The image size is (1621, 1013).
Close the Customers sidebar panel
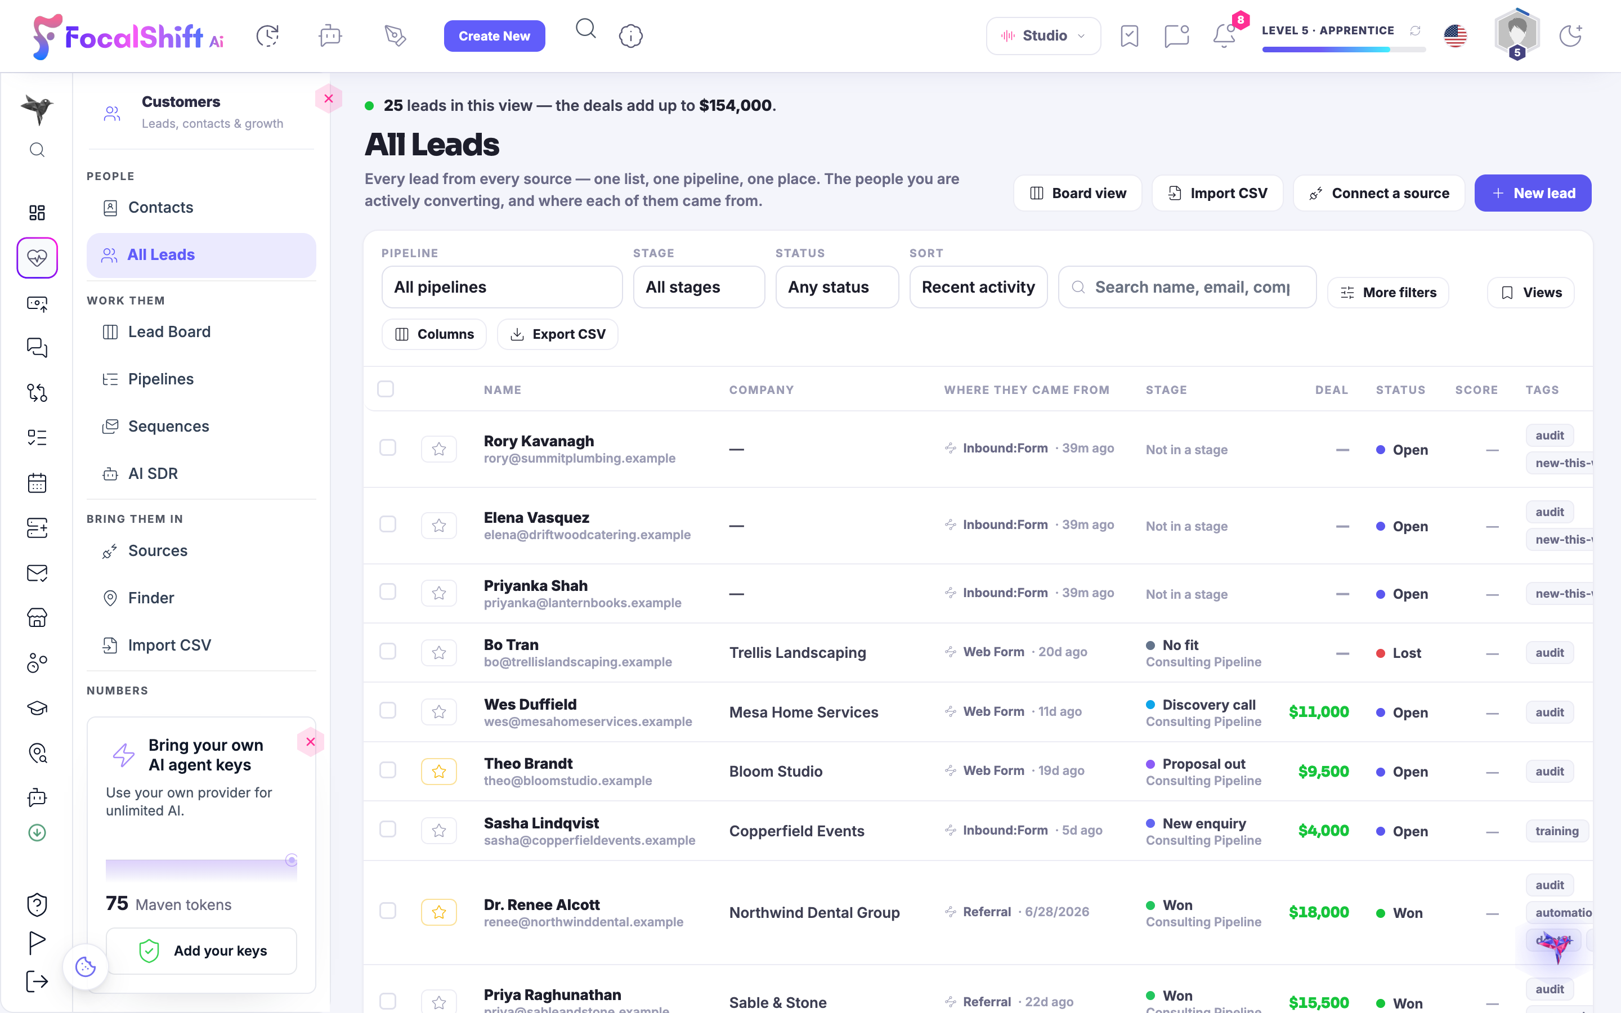coord(328,98)
